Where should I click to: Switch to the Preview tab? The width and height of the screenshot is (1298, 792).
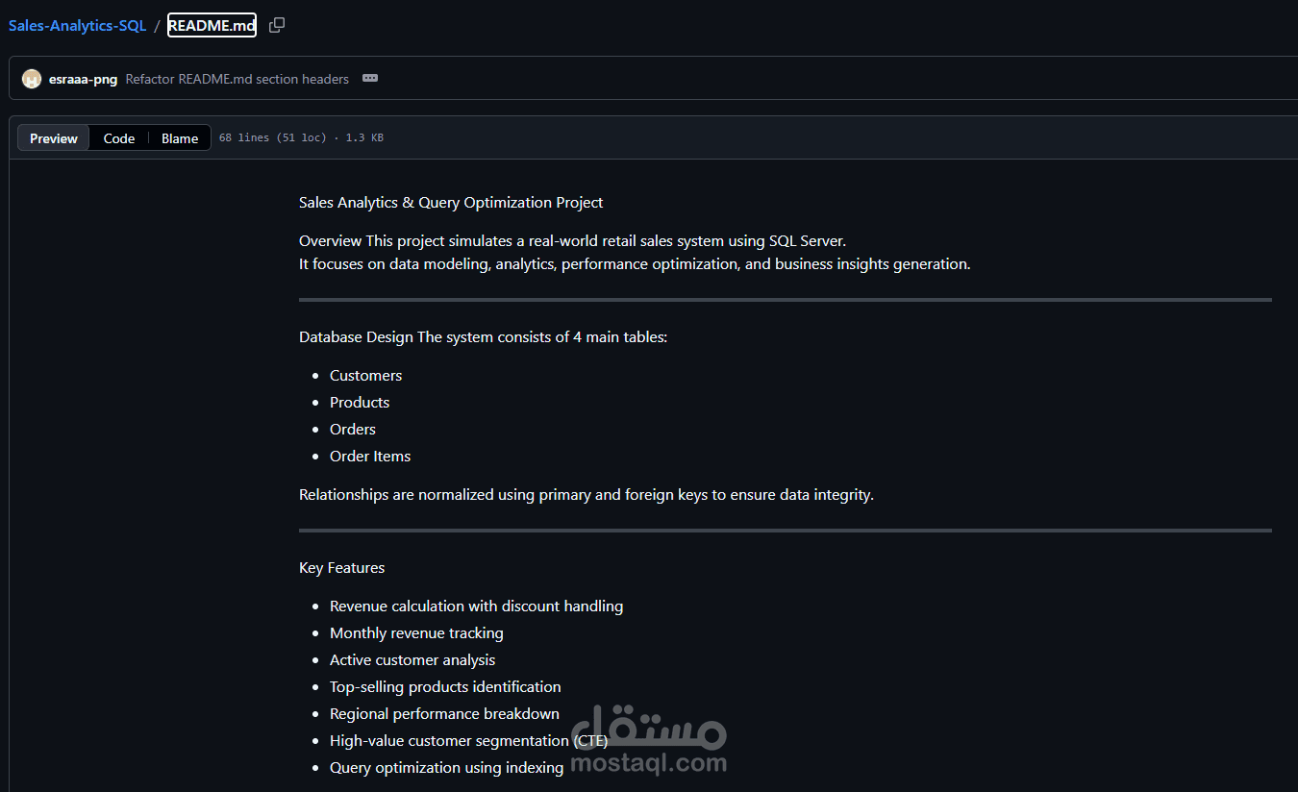point(54,138)
